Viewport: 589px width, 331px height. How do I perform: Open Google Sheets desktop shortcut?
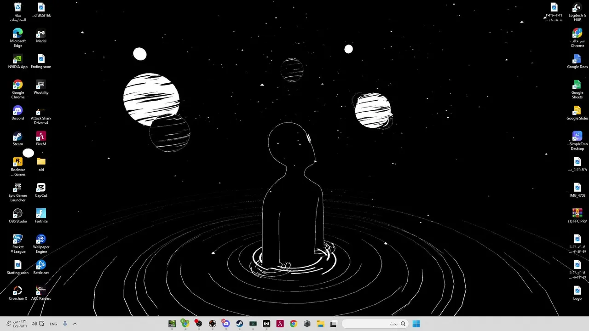[x=577, y=89]
